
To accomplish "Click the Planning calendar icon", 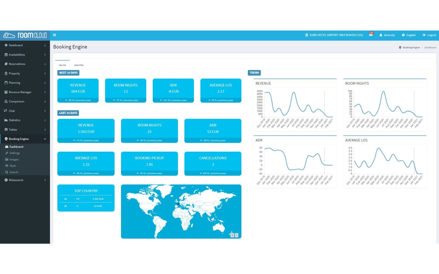I will 6,83.
